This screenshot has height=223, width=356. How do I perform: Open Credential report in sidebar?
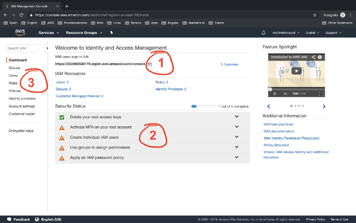(21, 114)
